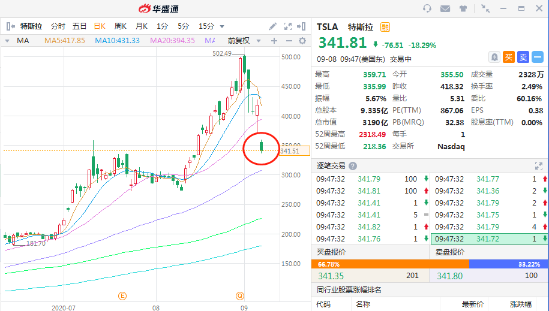Click the bid price 341.35
Screen dimensions: 549x311
pyautogui.click(x=331, y=276)
